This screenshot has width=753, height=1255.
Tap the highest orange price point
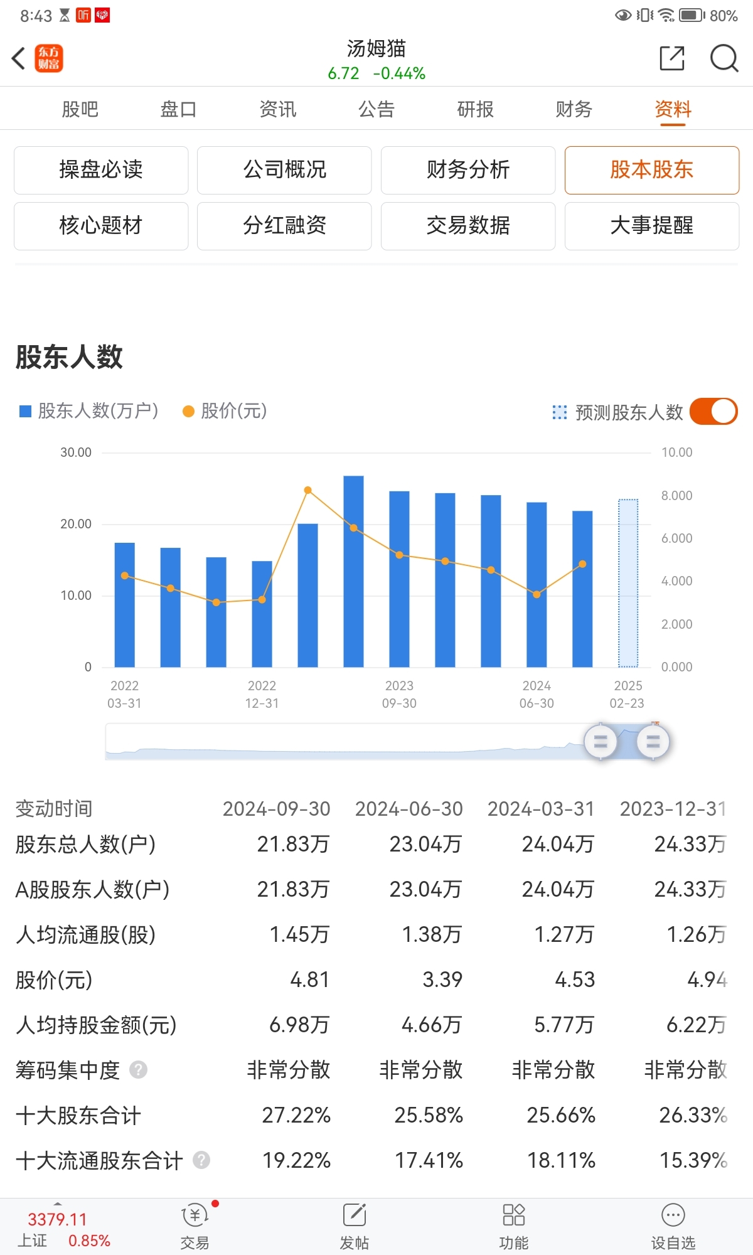pos(307,490)
